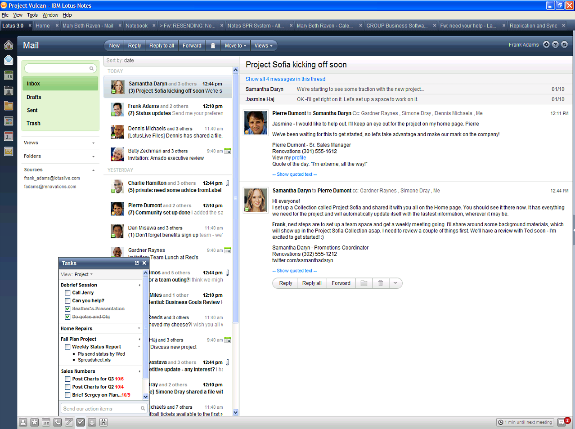Click the New mail button
Image resolution: width=575 pixels, height=429 pixels.
point(114,45)
